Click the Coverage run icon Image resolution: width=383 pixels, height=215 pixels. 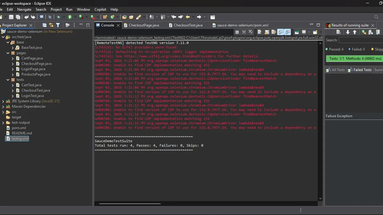tap(81, 17)
